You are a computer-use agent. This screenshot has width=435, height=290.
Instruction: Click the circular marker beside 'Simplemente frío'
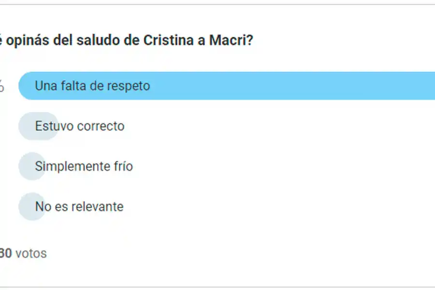[x=31, y=166]
